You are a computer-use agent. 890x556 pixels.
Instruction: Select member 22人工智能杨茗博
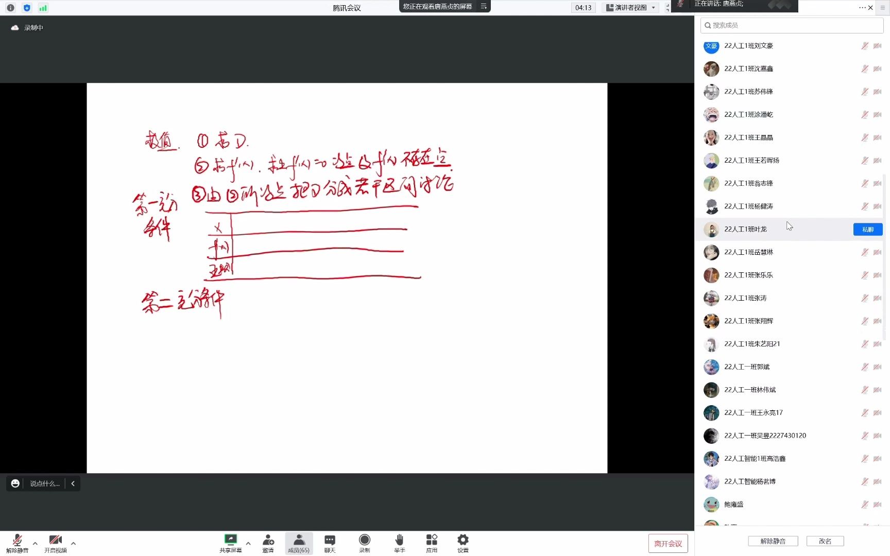792,482
